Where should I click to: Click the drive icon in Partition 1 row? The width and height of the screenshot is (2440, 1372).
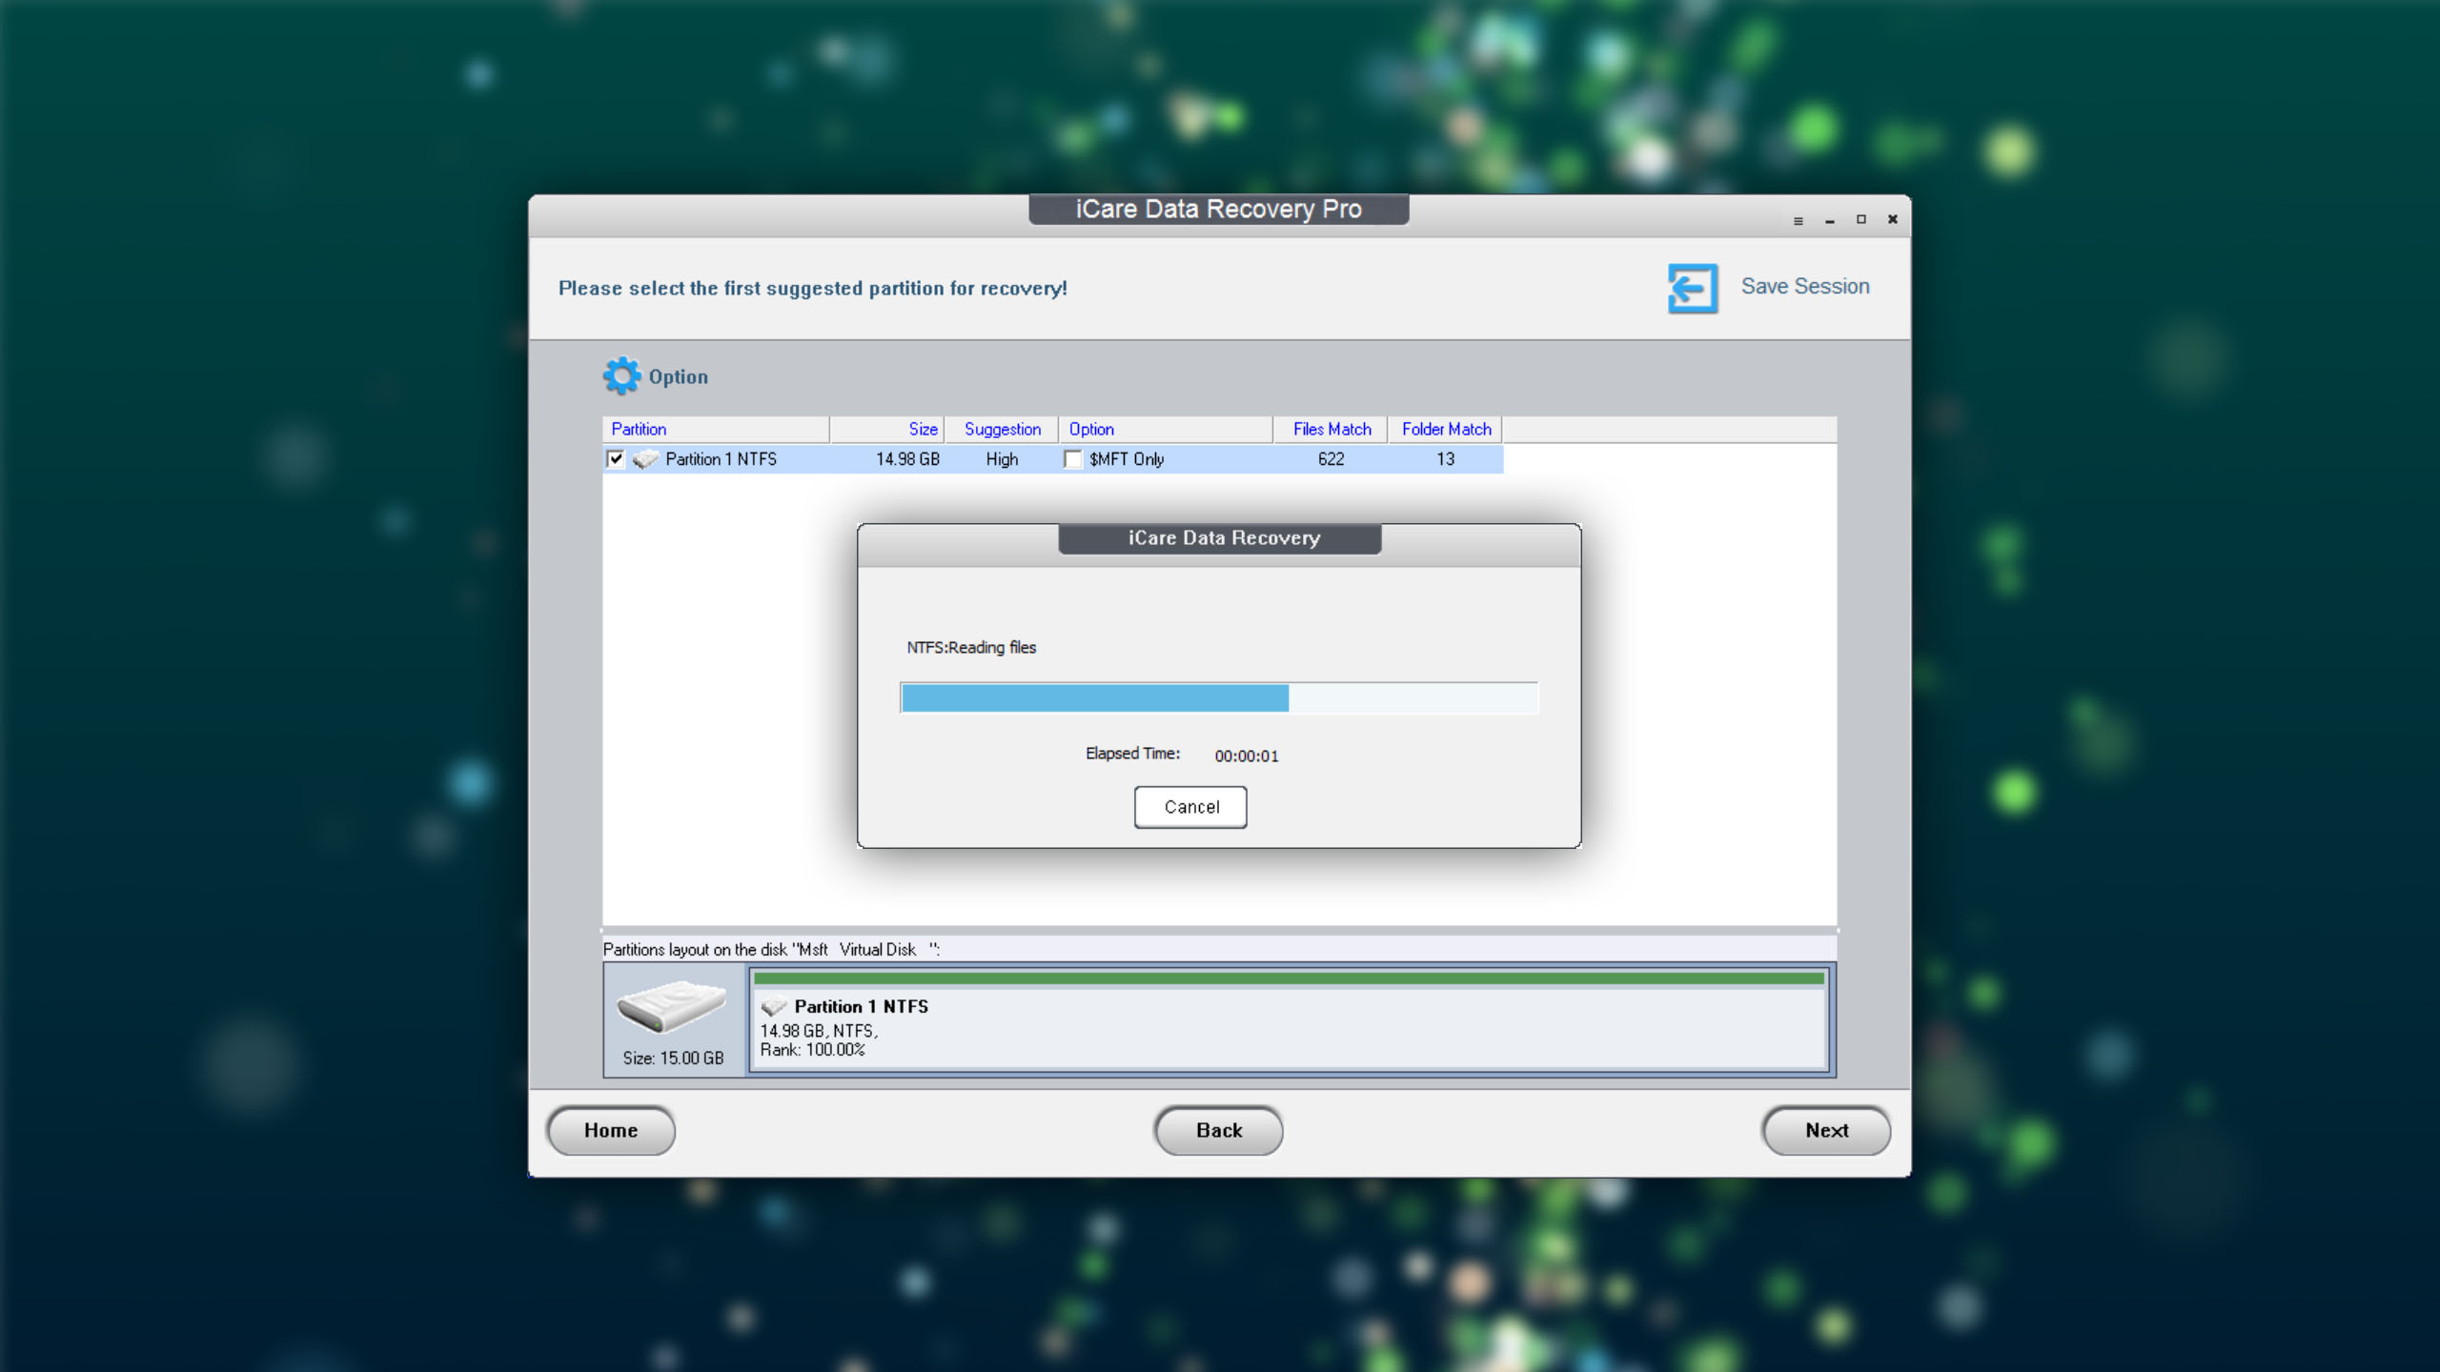coord(645,459)
